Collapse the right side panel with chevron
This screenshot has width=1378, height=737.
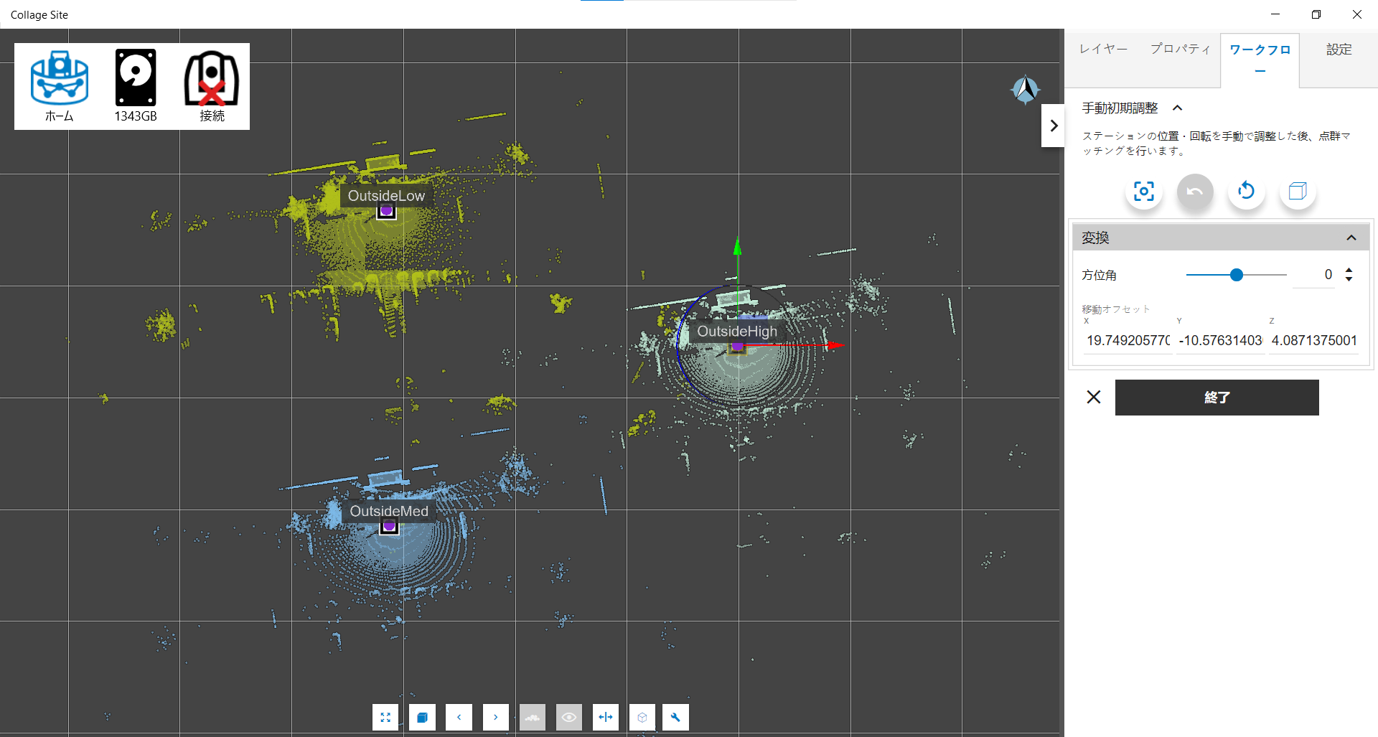pos(1053,126)
